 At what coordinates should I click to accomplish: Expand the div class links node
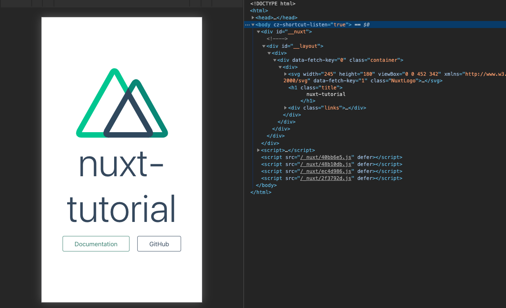286,108
